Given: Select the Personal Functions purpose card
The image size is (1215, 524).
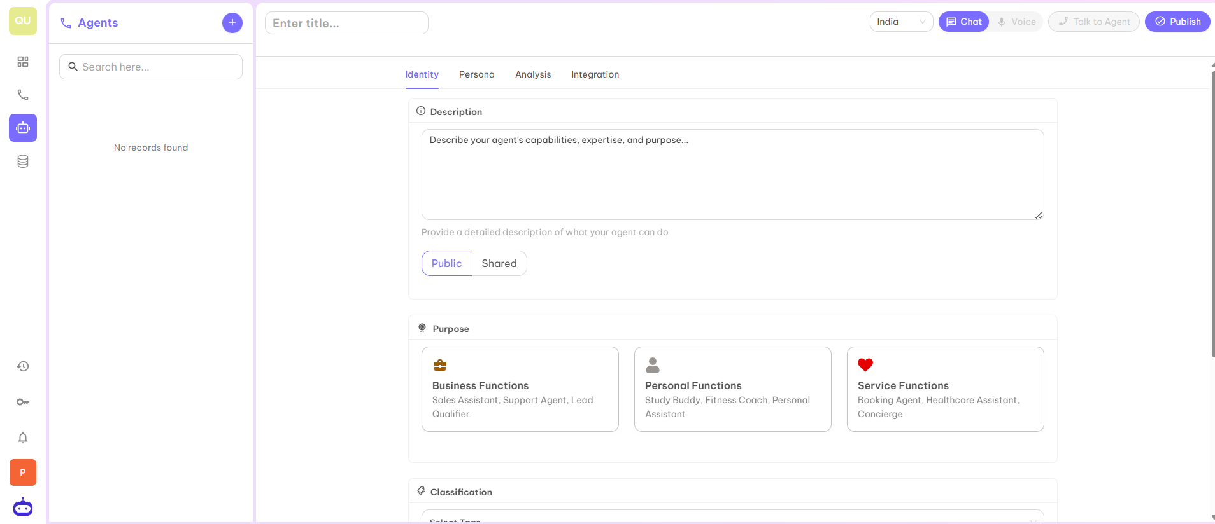Looking at the screenshot, I should pos(733,389).
